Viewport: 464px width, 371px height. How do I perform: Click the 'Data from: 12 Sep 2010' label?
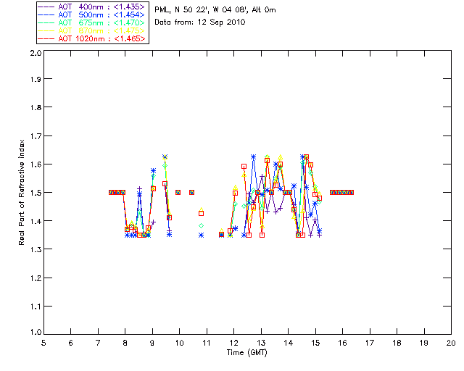point(200,22)
